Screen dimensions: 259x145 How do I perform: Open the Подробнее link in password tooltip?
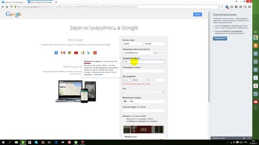(98, 75)
